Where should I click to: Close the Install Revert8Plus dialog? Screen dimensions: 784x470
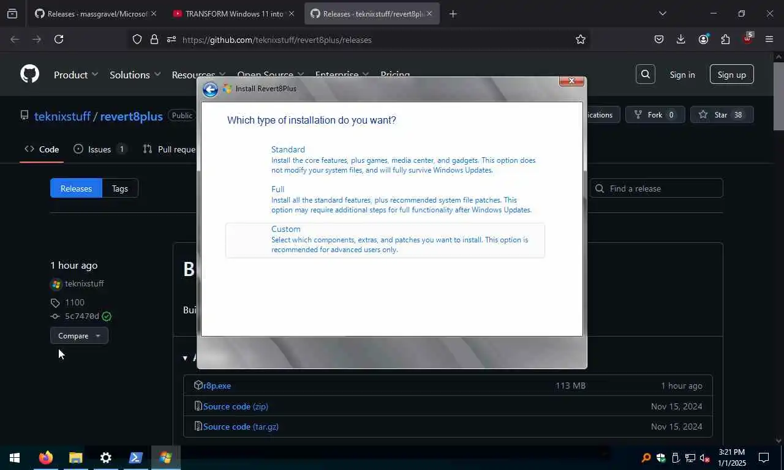(x=571, y=81)
